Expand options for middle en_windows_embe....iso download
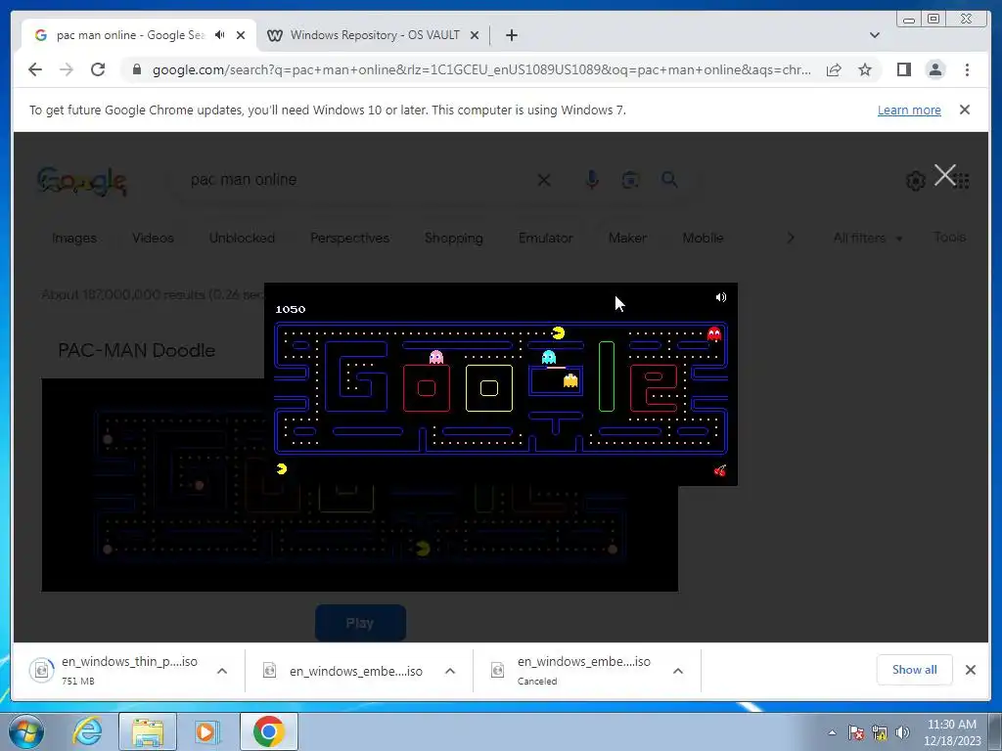Image resolution: width=1002 pixels, height=751 pixels. [x=450, y=671]
